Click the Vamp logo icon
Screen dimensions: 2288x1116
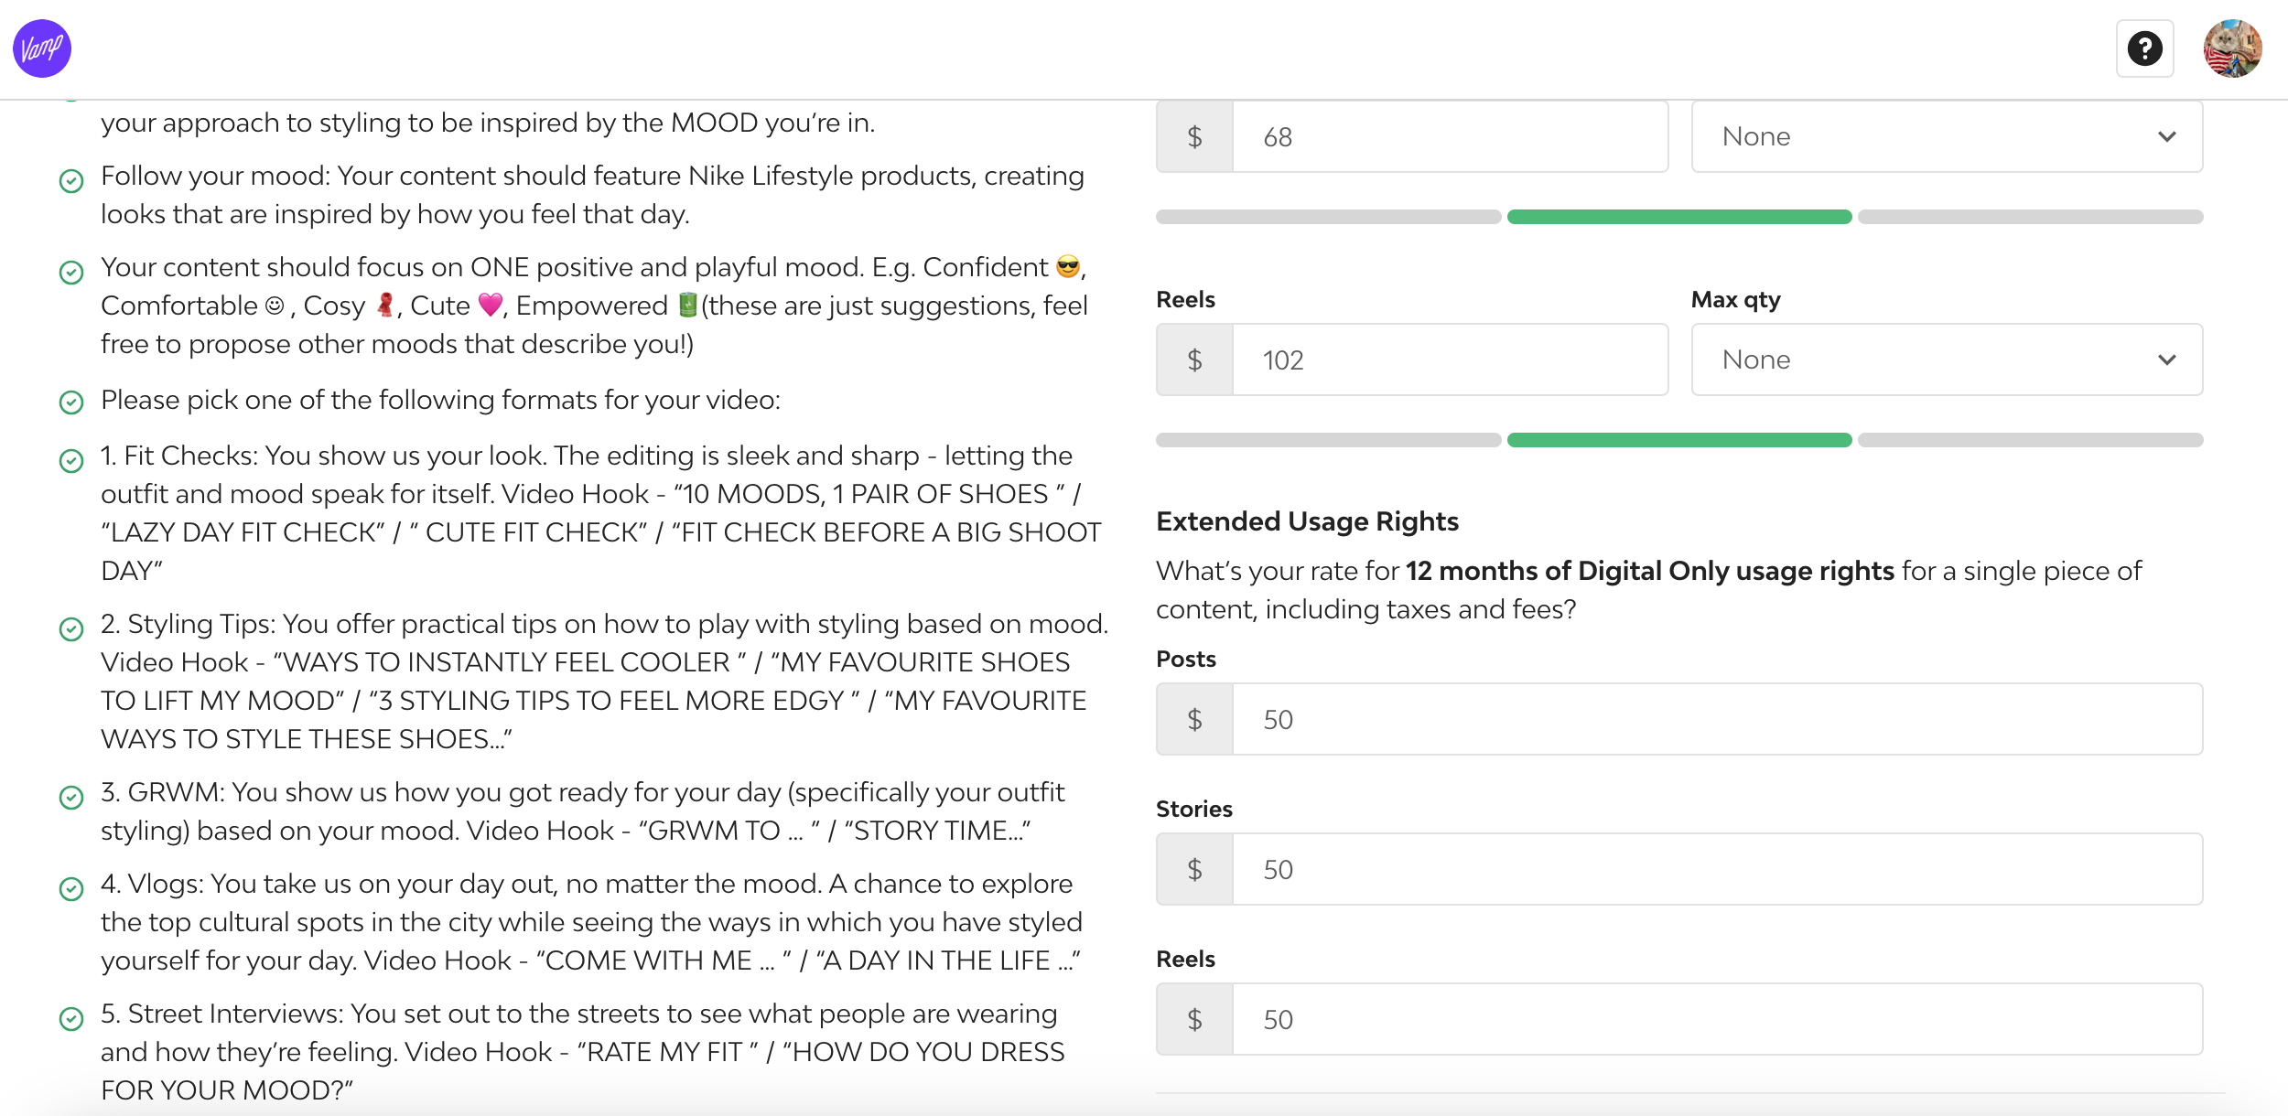[x=42, y=48]
